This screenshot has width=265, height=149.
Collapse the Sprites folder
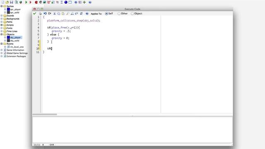tap(2, 6)
